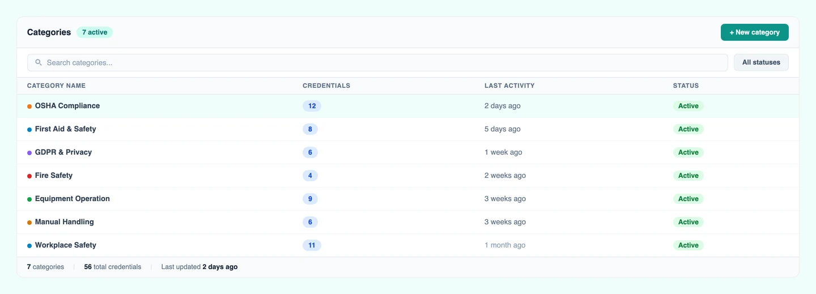Screen dimensions: 816x294
Task: Click the purple dot beside GDPR & Privacy
Action: click(29, 153)
